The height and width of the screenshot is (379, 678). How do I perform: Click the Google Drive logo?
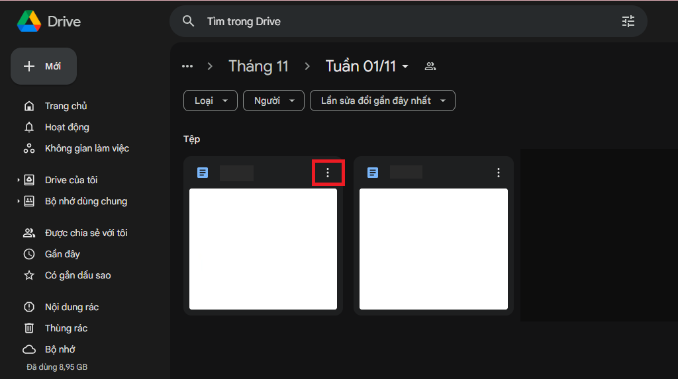tap(30, 21)
